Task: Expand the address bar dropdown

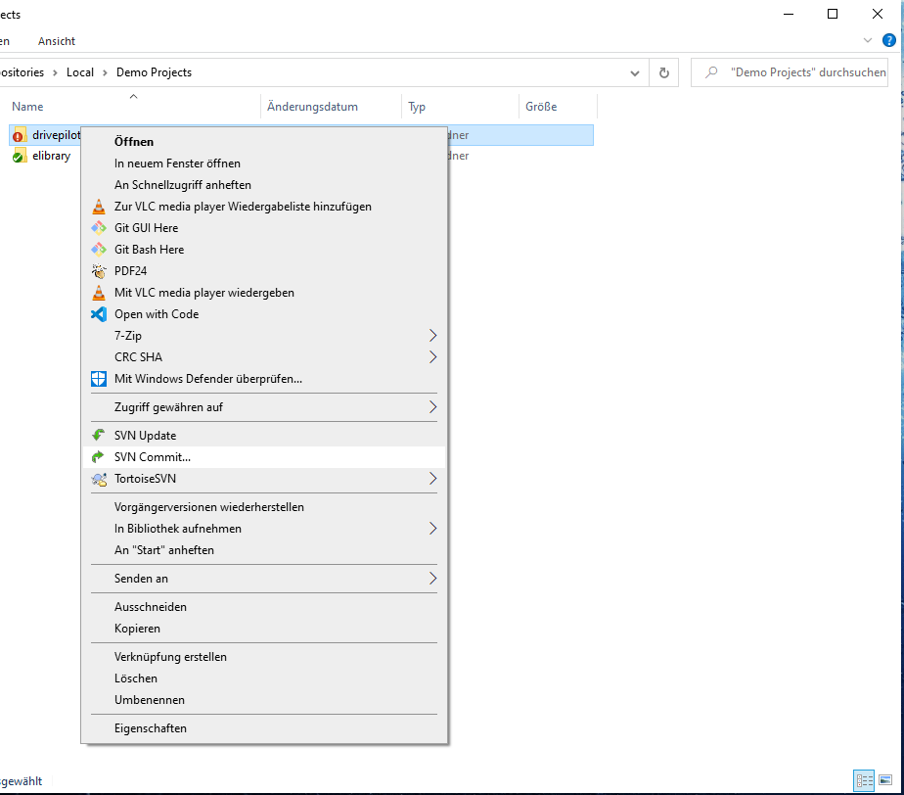Action: 634,71
